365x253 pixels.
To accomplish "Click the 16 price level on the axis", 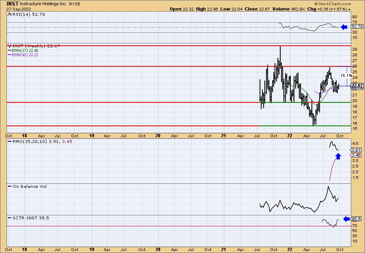I will [x=354, y=123].
